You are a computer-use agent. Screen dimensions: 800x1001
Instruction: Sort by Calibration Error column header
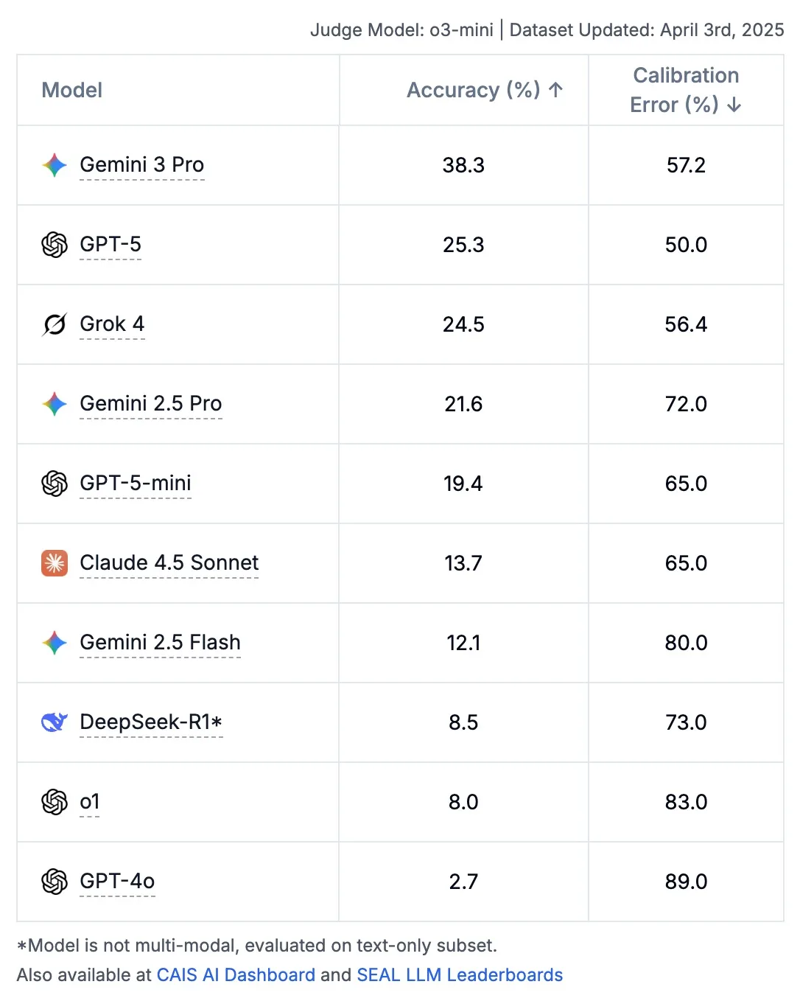tap(685, 90)
